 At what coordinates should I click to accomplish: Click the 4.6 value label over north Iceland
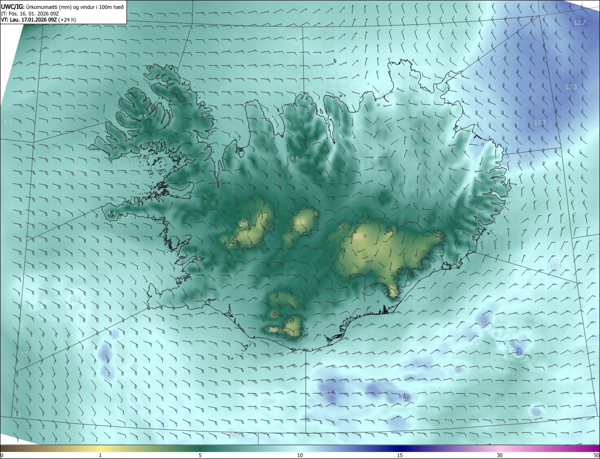pyautogui.click(x=294, y=159)
